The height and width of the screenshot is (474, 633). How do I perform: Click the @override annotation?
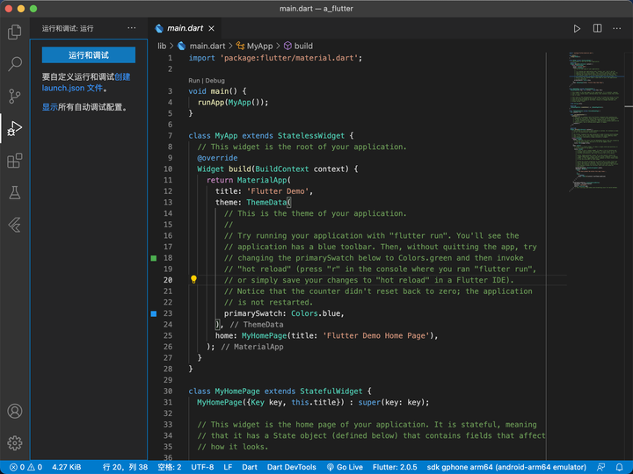point(217,158)
